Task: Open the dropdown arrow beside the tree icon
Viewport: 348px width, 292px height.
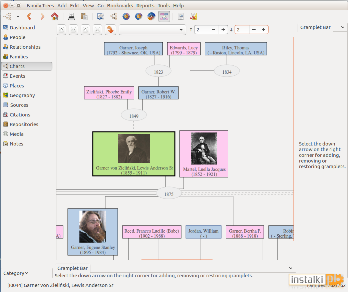Action: click(x=18, y=16)
